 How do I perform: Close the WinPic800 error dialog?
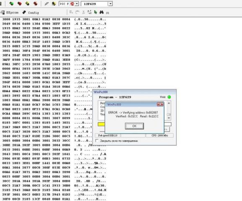[x=160, y=104]
